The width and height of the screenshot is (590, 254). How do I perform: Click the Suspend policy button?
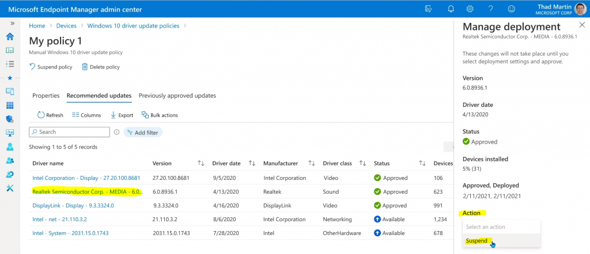51,67
